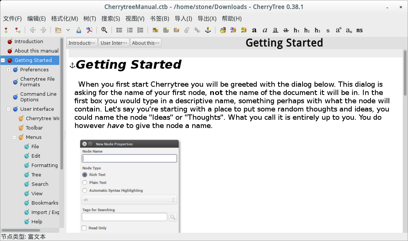Select the About this manual node
This screenshot has width=408, height=241.
coord(36,51)
